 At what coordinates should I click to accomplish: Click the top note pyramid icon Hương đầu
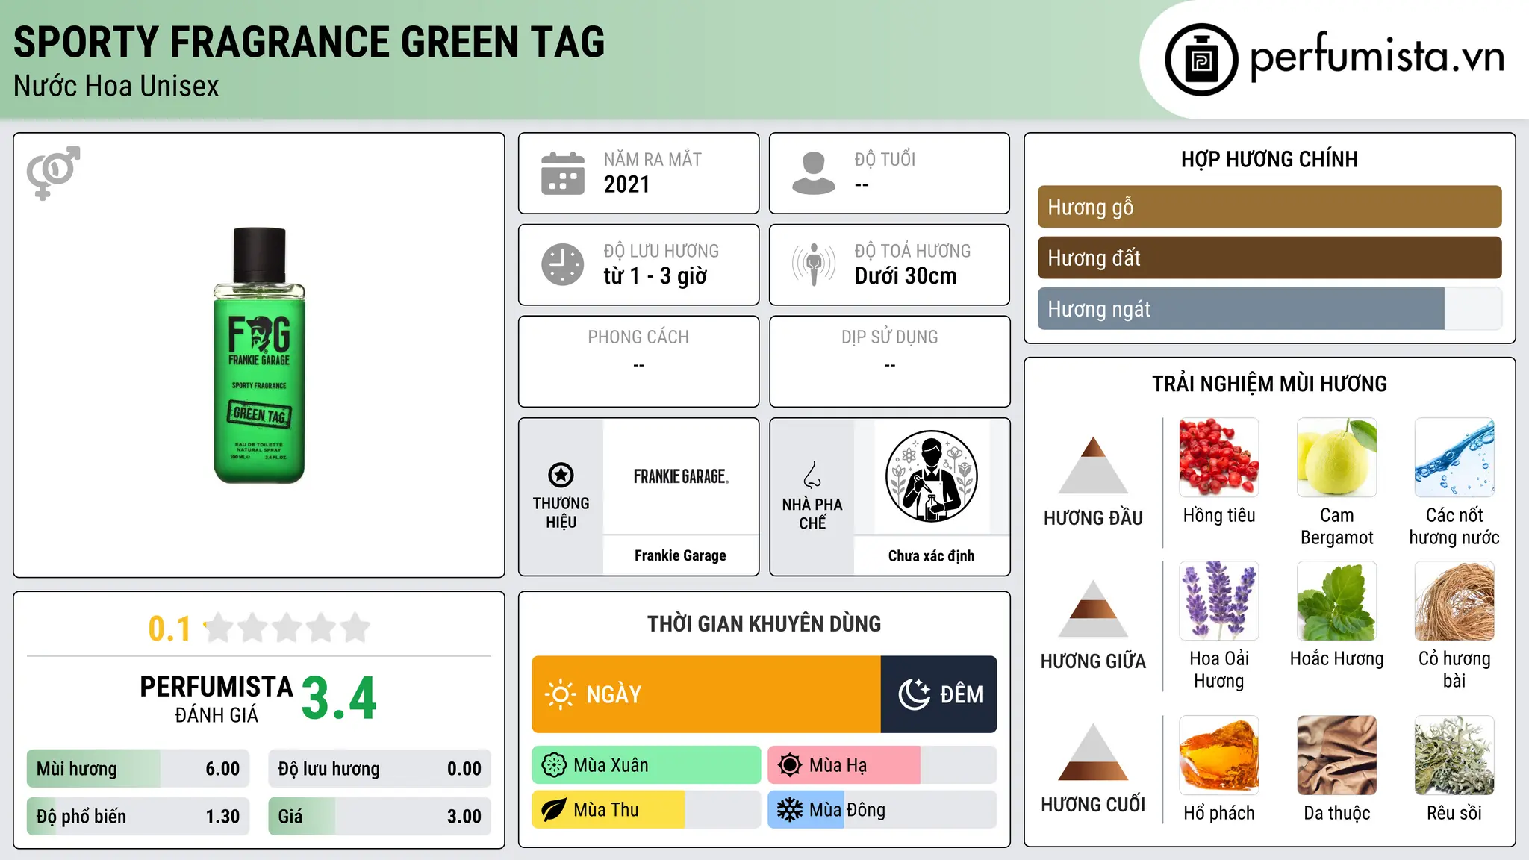pyautogui.click(x=1093, y=465)
